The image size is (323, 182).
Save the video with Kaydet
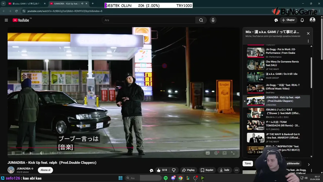click(x=207, y=170)
